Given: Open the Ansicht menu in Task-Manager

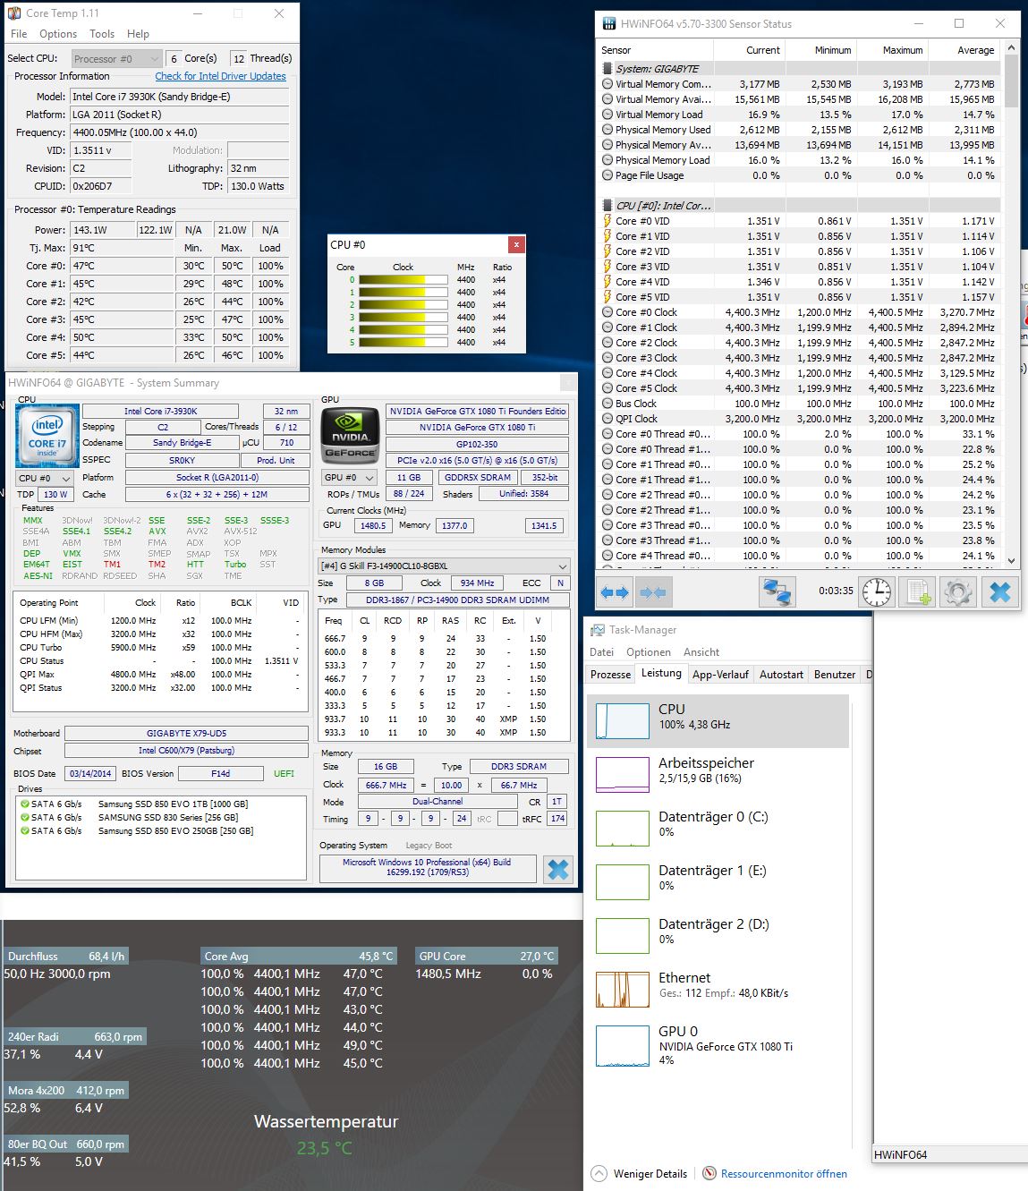Looking at the screenshot, I should 701,652.
